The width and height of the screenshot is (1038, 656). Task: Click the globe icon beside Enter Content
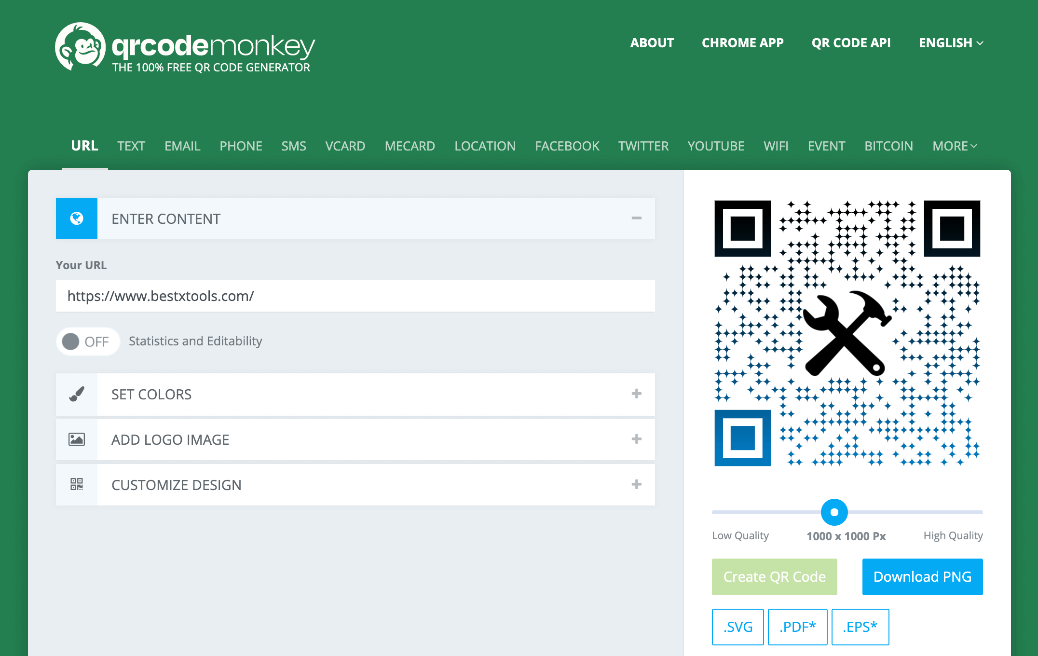tap(77, 219)
